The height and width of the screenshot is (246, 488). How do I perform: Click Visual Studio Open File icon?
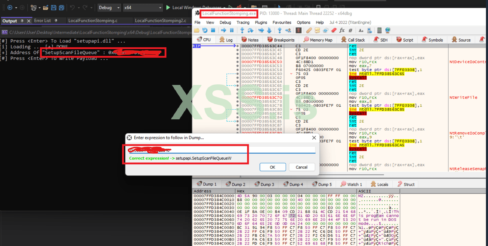click(x=46, y=8)
